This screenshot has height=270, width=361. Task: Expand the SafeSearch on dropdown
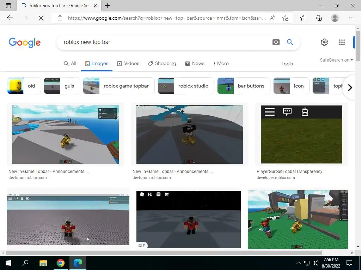pos(336,60)
